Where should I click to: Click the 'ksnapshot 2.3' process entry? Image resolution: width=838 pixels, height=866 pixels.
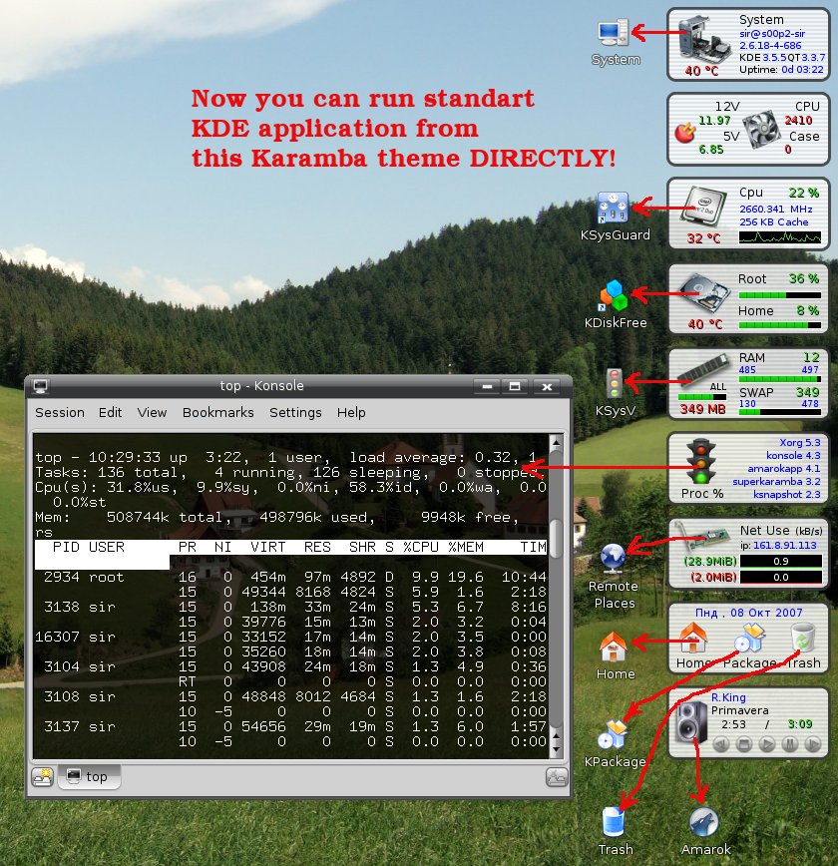click(787, 494)
